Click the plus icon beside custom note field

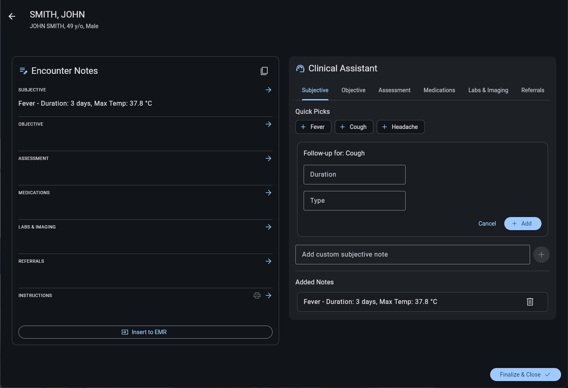[541, 254]
